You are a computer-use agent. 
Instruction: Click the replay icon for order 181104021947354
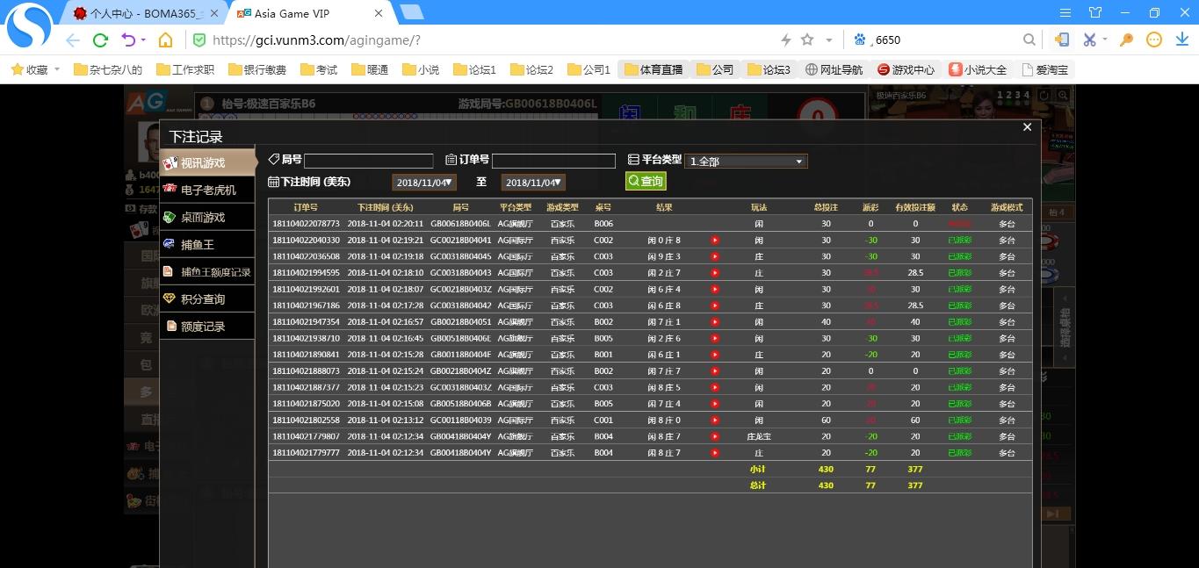(x=715, y=322)
